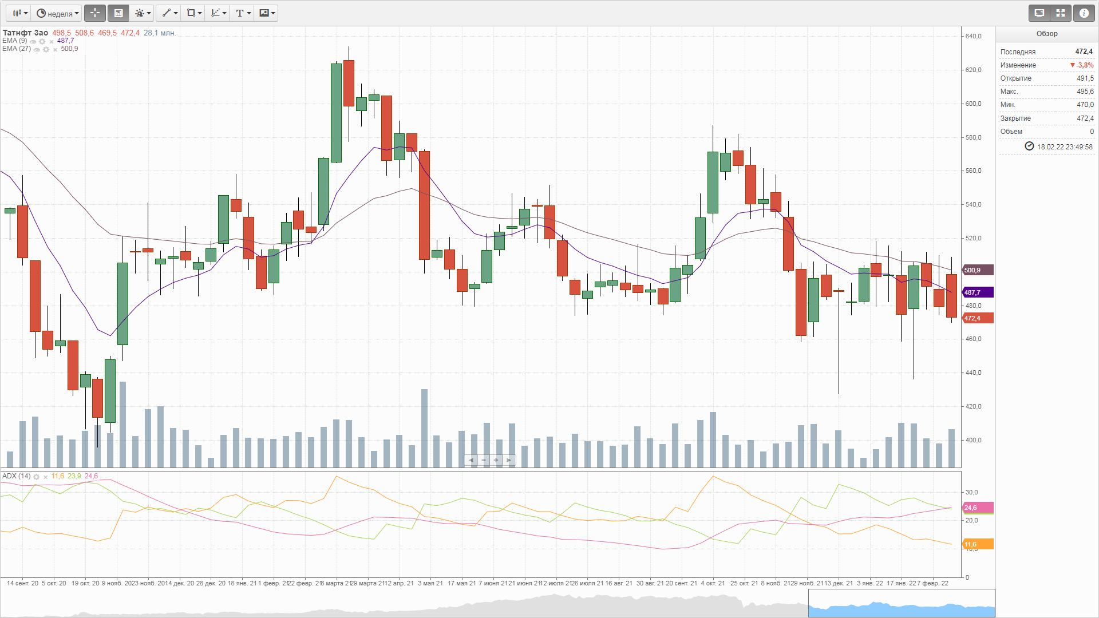Image resolution: width=1099 pixels, height=618 pixels.
Task: Click the 487,7 EMA price axis tag
Action: click(x=978, y=292)
